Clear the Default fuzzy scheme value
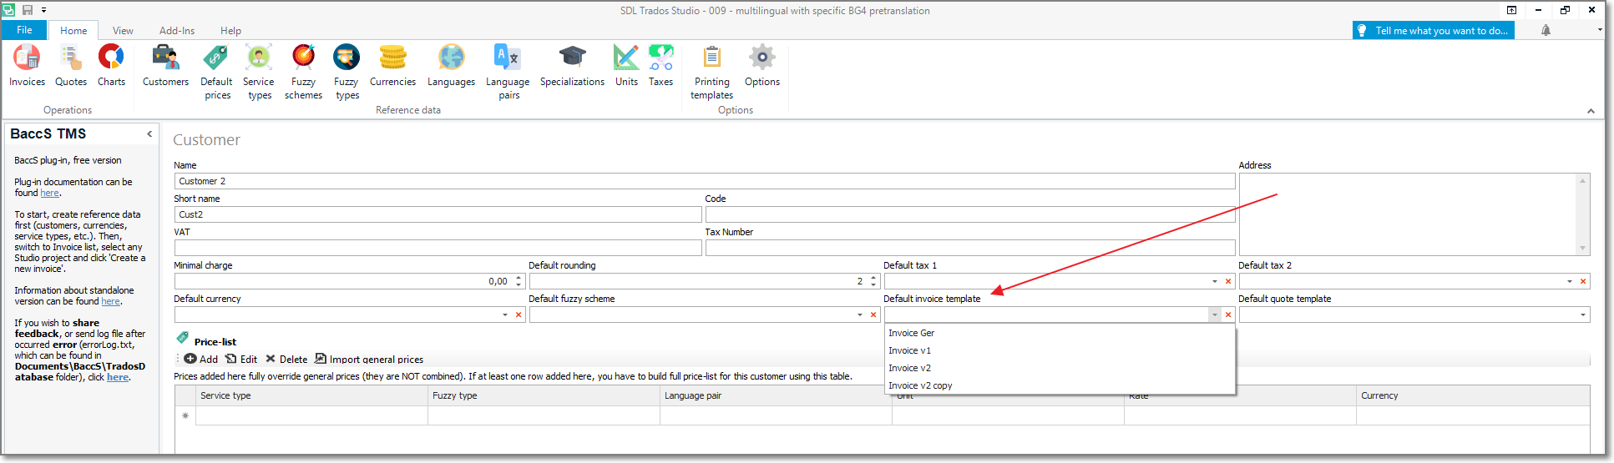This screenshot has height=463, width=1614. pyautogui.click(x=873, y=315)
